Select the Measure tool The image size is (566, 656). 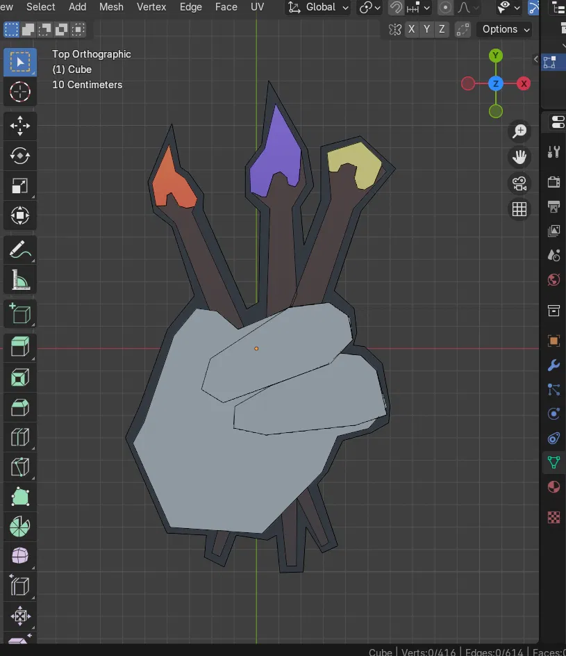[20, 280]
